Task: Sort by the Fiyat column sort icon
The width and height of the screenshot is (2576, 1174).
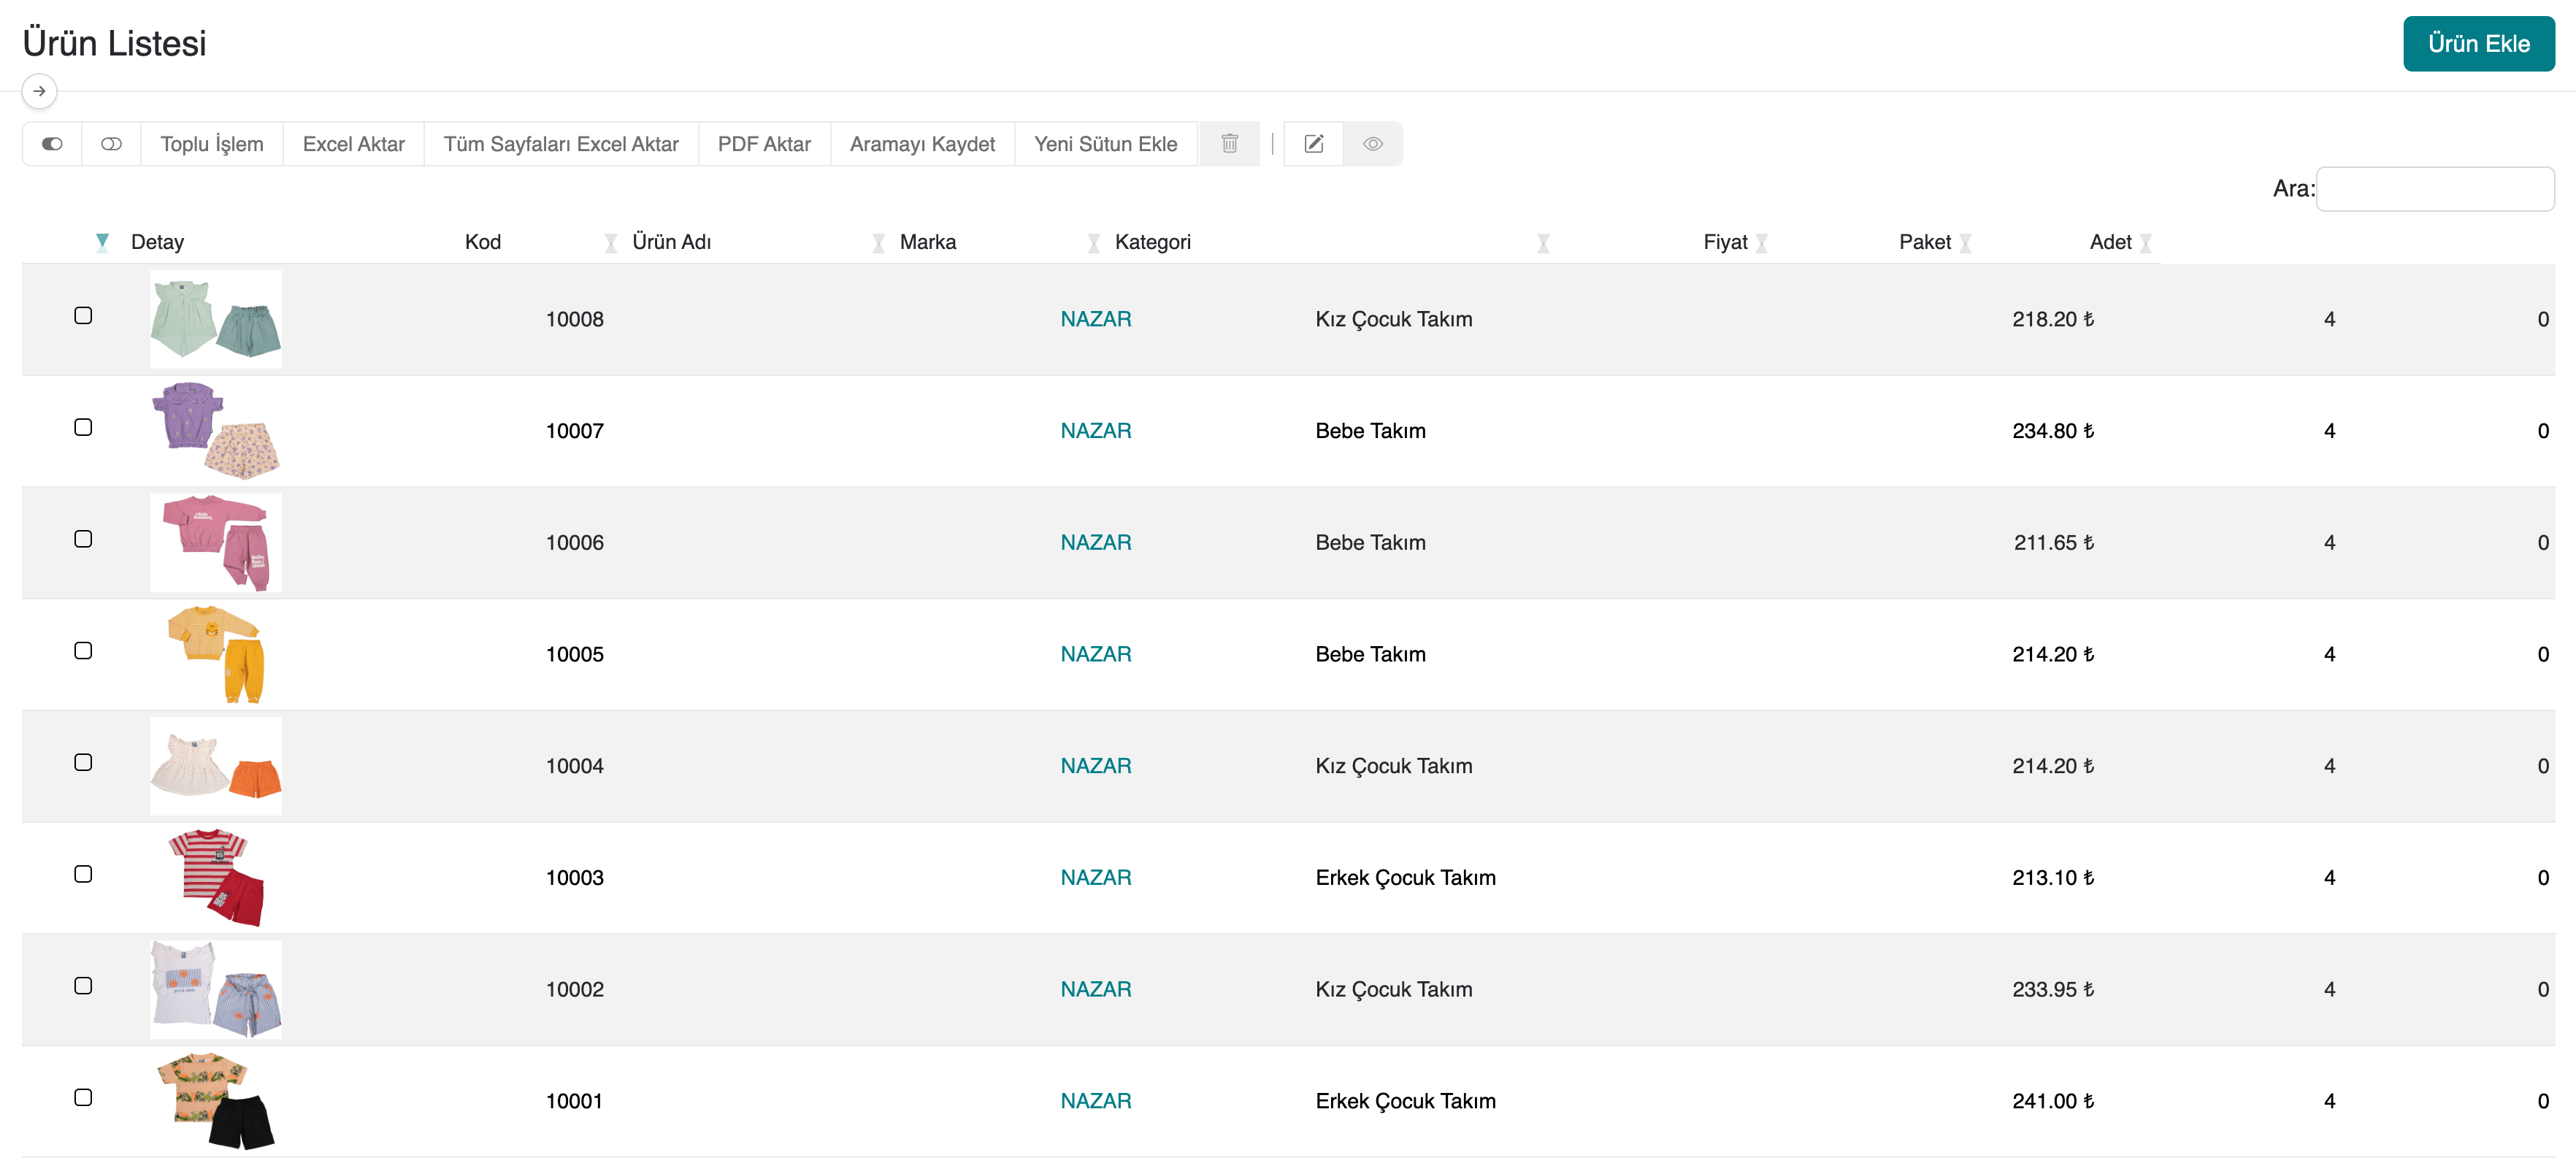Action: [1761, 243]
